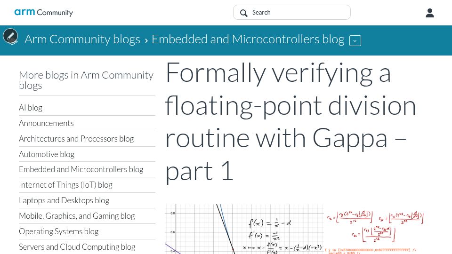Open the Arm Community blogs breadcrumb

tap(82, 39)
